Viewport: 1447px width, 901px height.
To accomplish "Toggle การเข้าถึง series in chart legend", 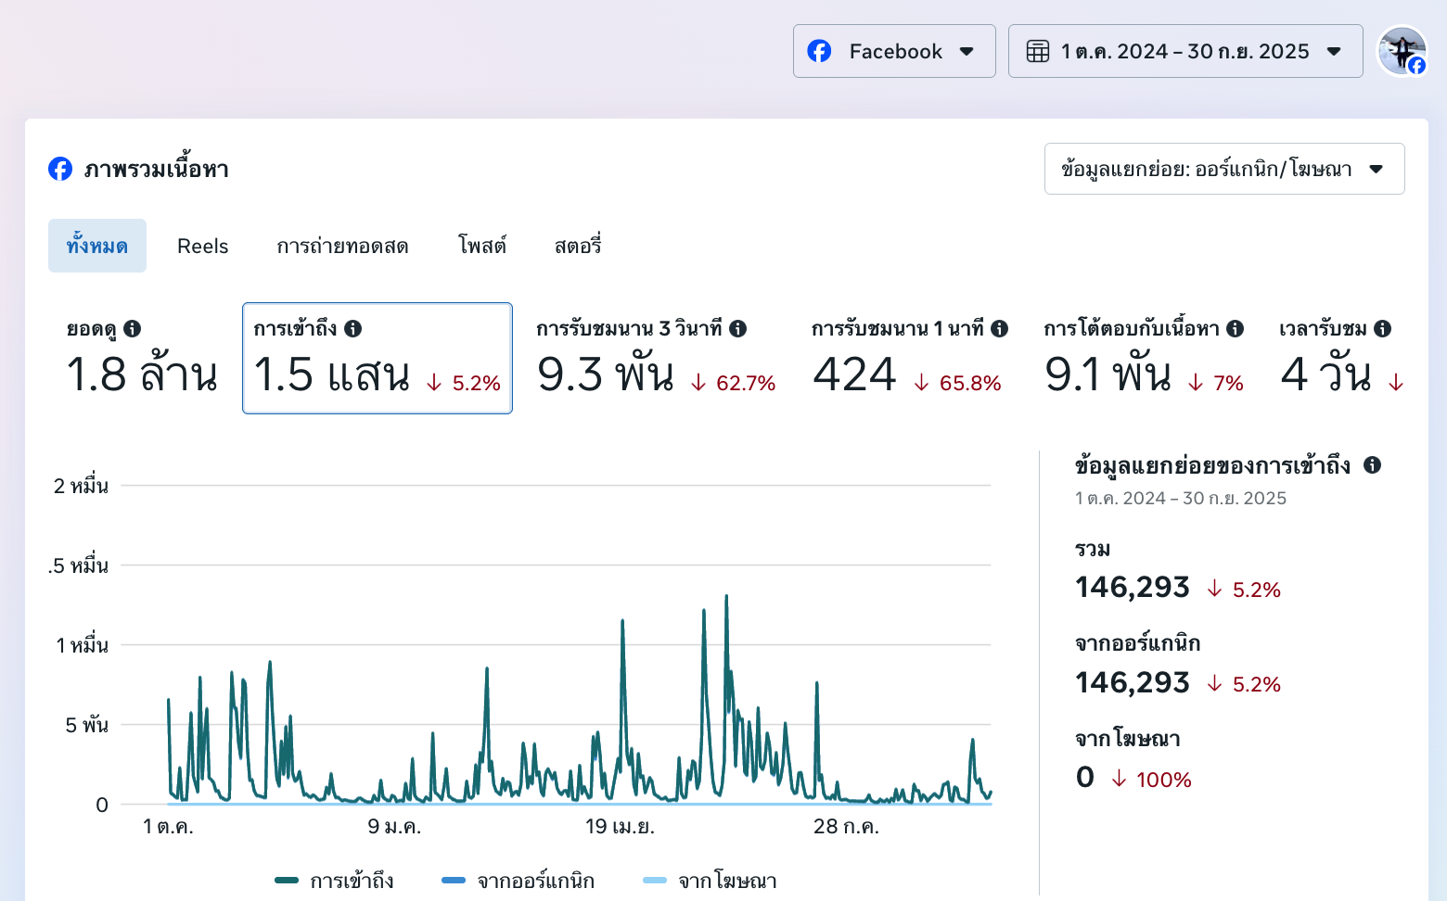I will [335, 881].
